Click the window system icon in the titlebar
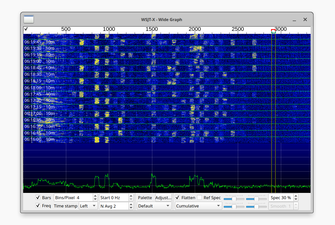 (x=28, y=19)
